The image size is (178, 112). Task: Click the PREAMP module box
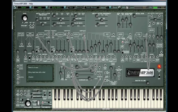(24, 26)
